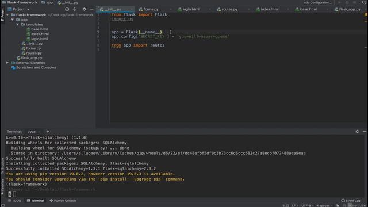This screenshot has height=207, width=368.
Task: Switch to the forms.py editor tab
Action: [148, 9]
